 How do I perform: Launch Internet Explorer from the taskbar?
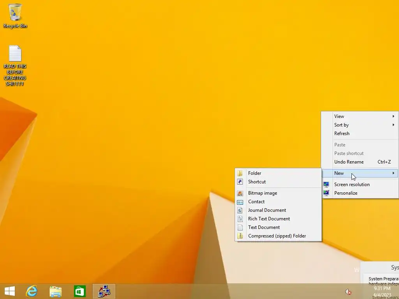(32, 291)
